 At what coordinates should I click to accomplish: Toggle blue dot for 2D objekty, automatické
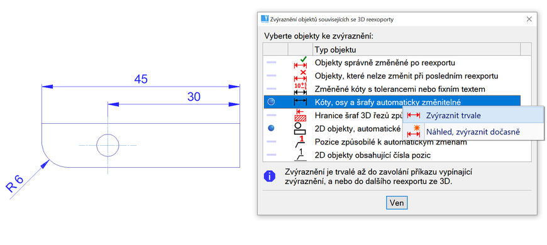(271, 128)
